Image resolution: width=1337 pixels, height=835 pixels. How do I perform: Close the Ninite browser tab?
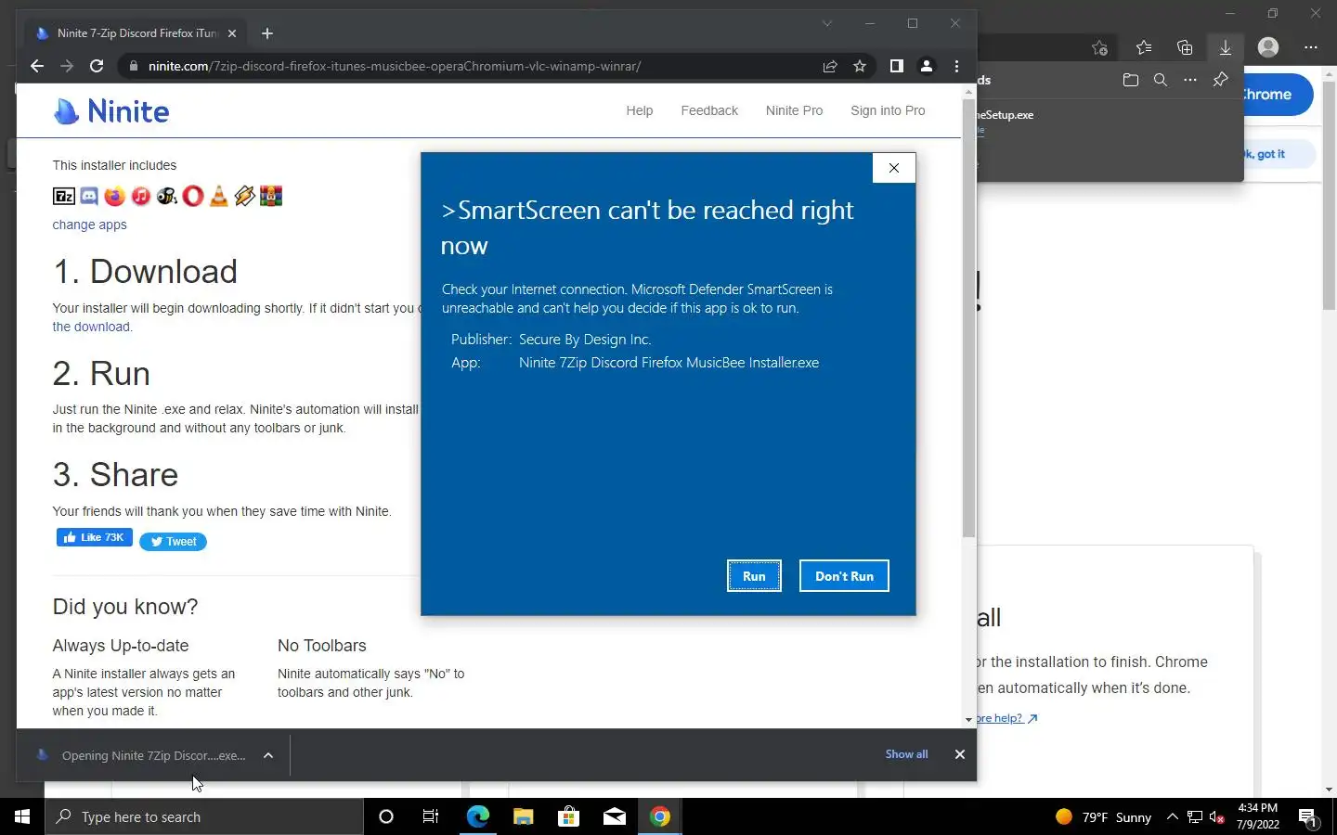click(232, 33)
